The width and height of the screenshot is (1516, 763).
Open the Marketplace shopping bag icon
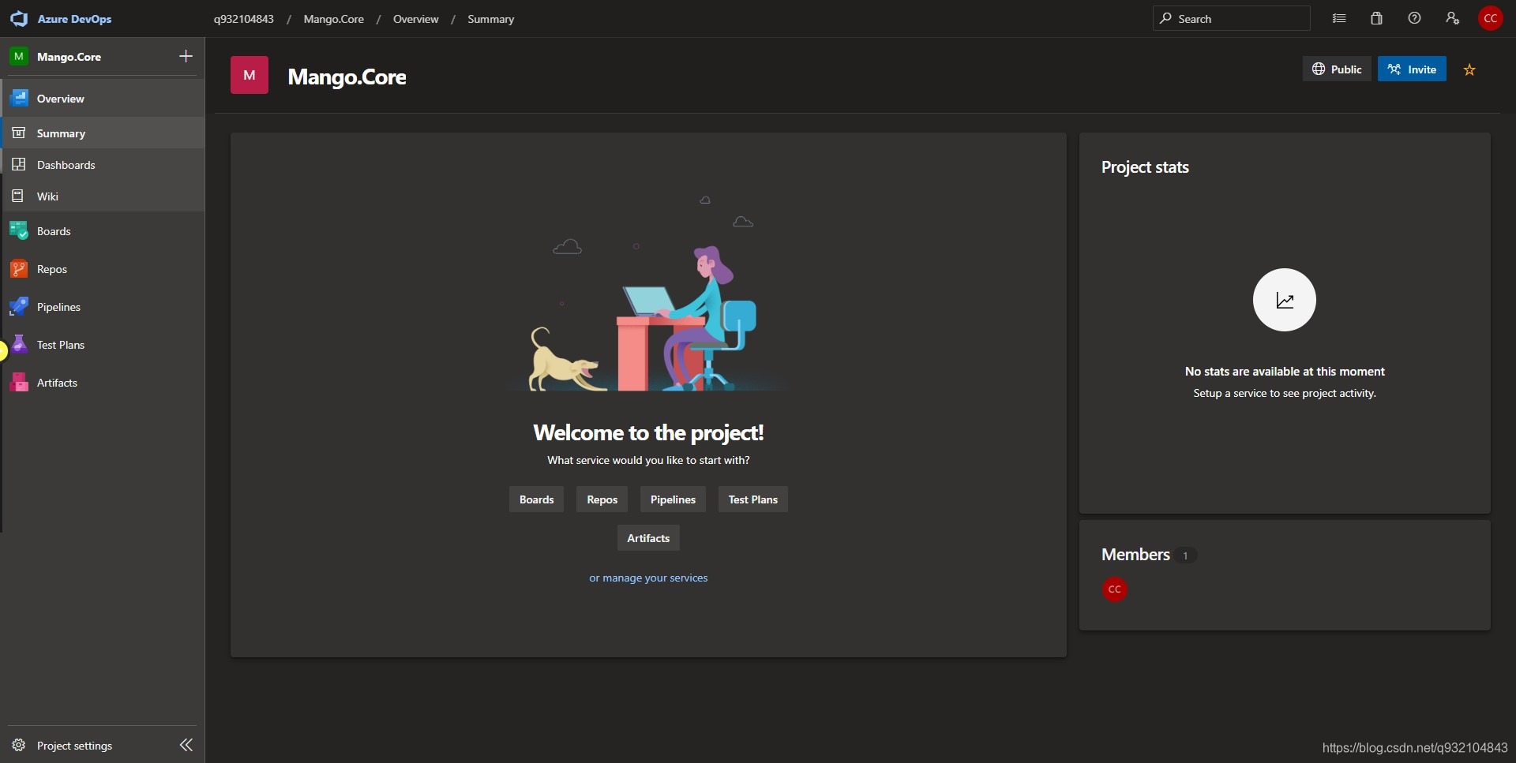1376,18
